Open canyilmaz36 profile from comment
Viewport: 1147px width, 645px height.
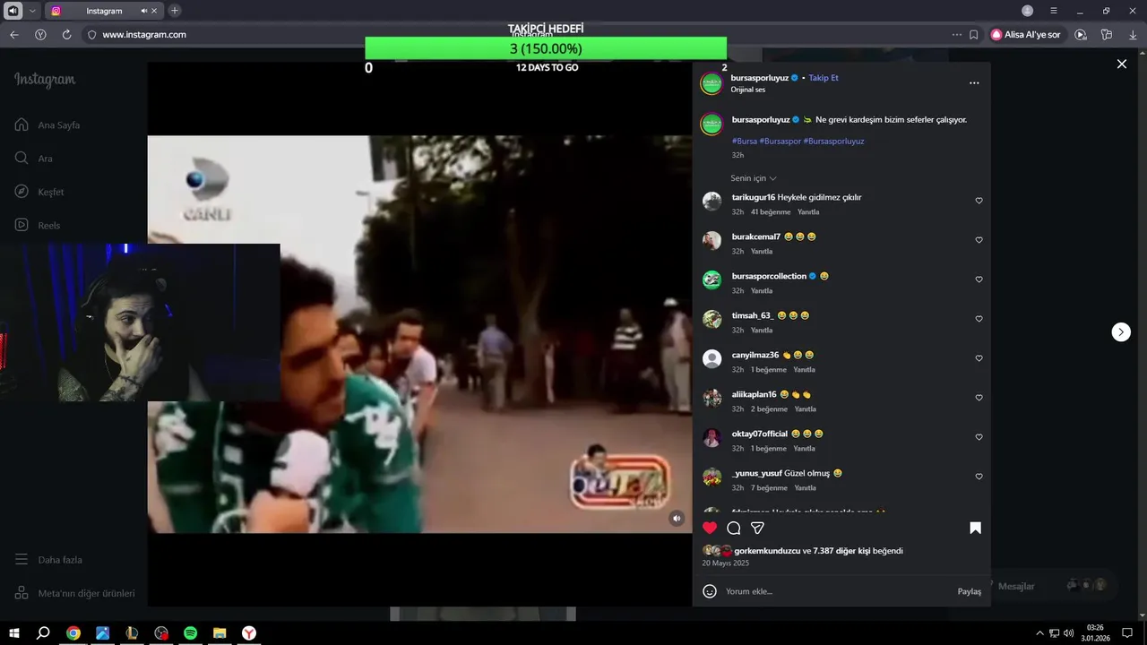click(755, 355)
